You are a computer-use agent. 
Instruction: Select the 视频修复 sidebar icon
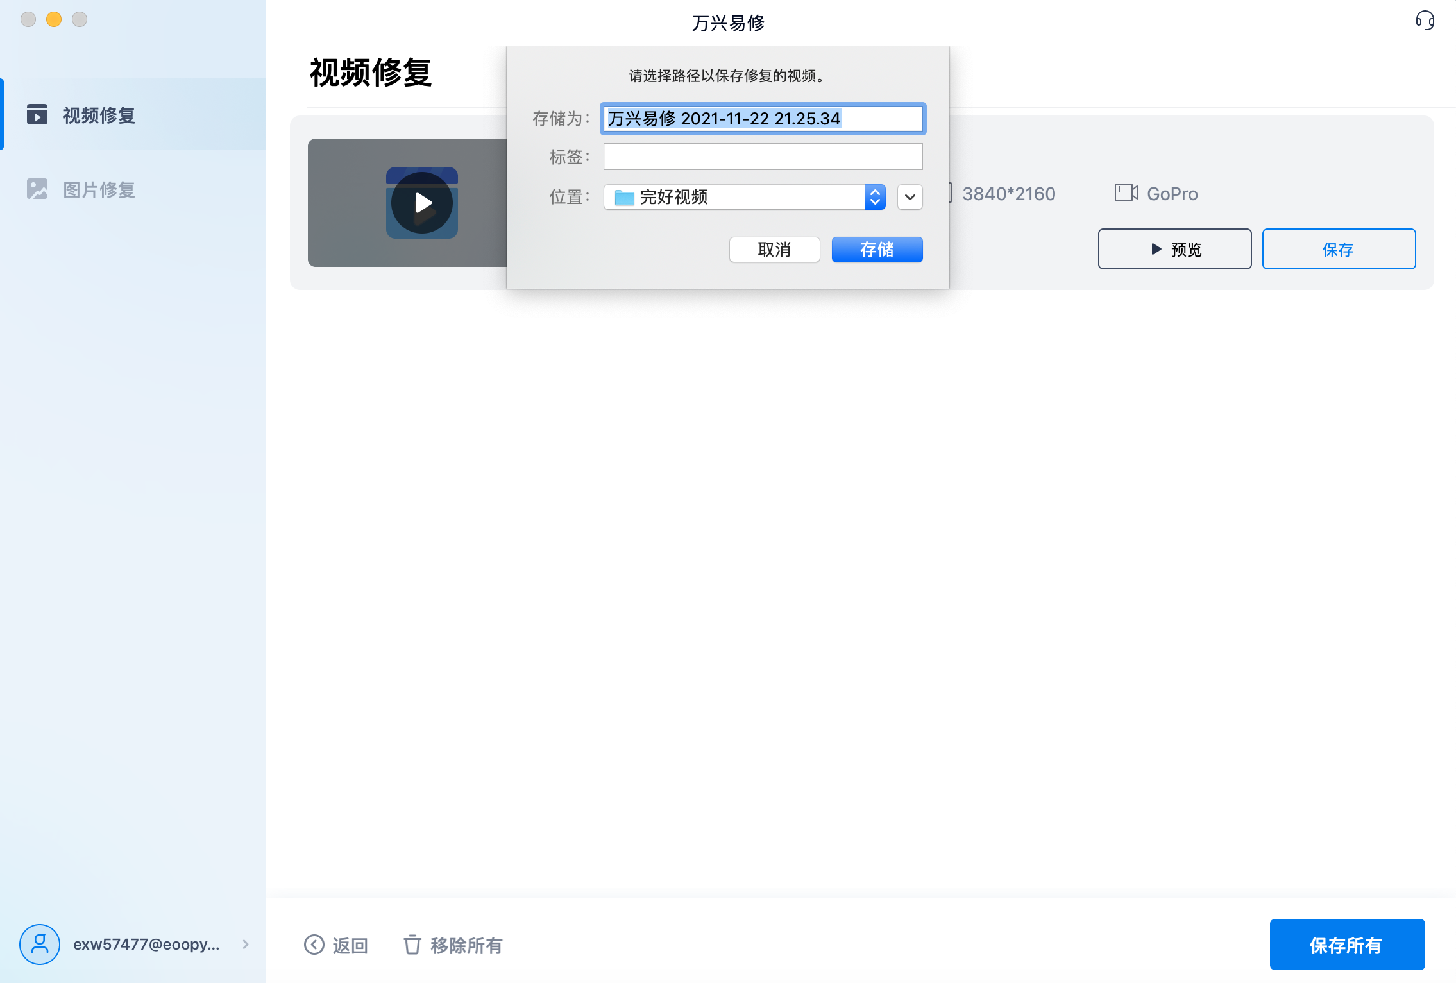38,115
